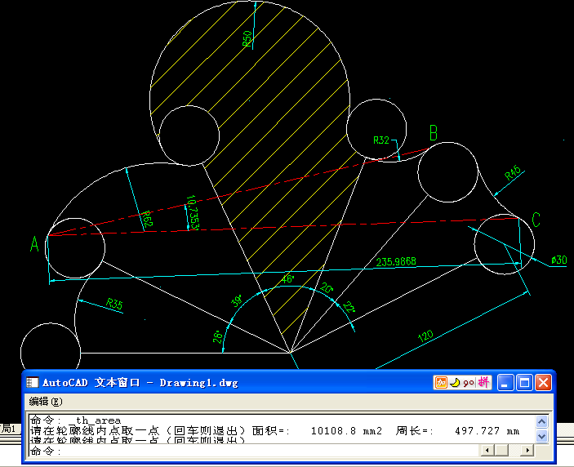Click the yellow moon icon on the IME bar
574x467 pixels.
click(455, 383)
